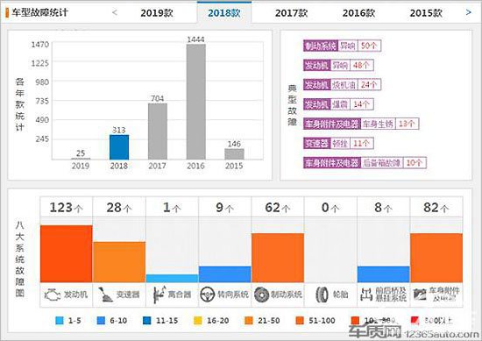Show more model years with right arrow
Screen dimensions: 482x341
coord(469,12)
